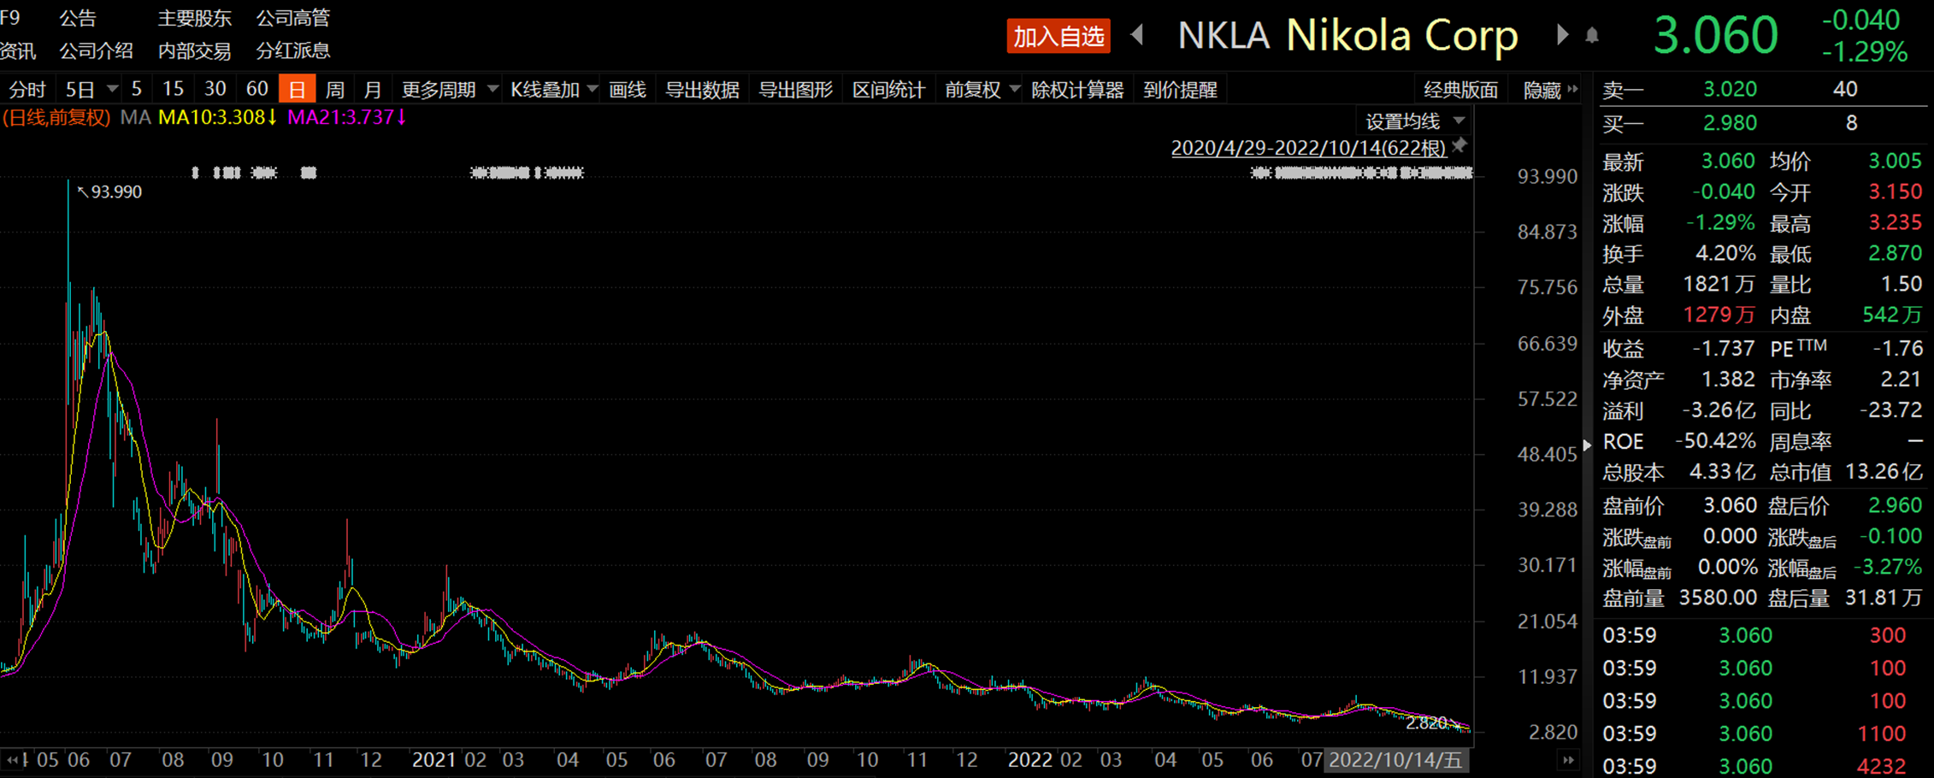Screen dimensions: 1934x778
Task: Click 到价提醒 price alert
Action: point(1181,90)
